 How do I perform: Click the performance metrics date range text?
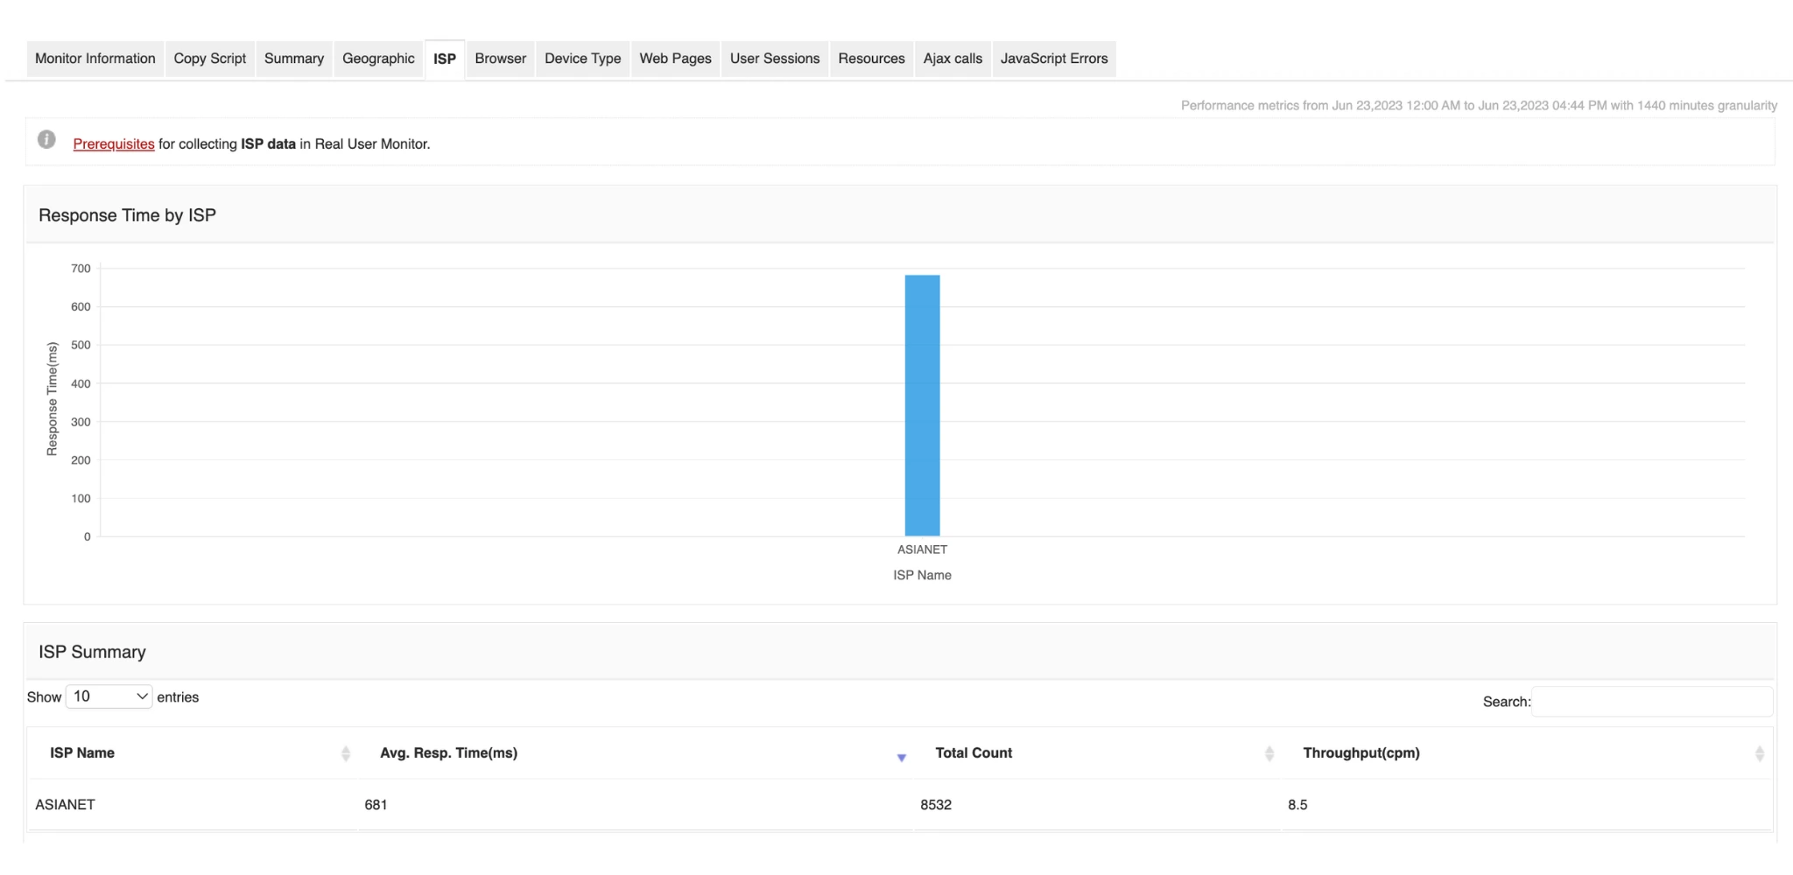click(1479, 106)
